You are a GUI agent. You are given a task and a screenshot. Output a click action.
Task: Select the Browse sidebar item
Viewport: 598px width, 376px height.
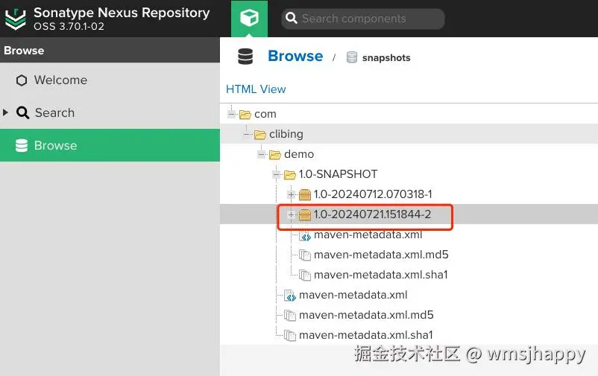110,145
